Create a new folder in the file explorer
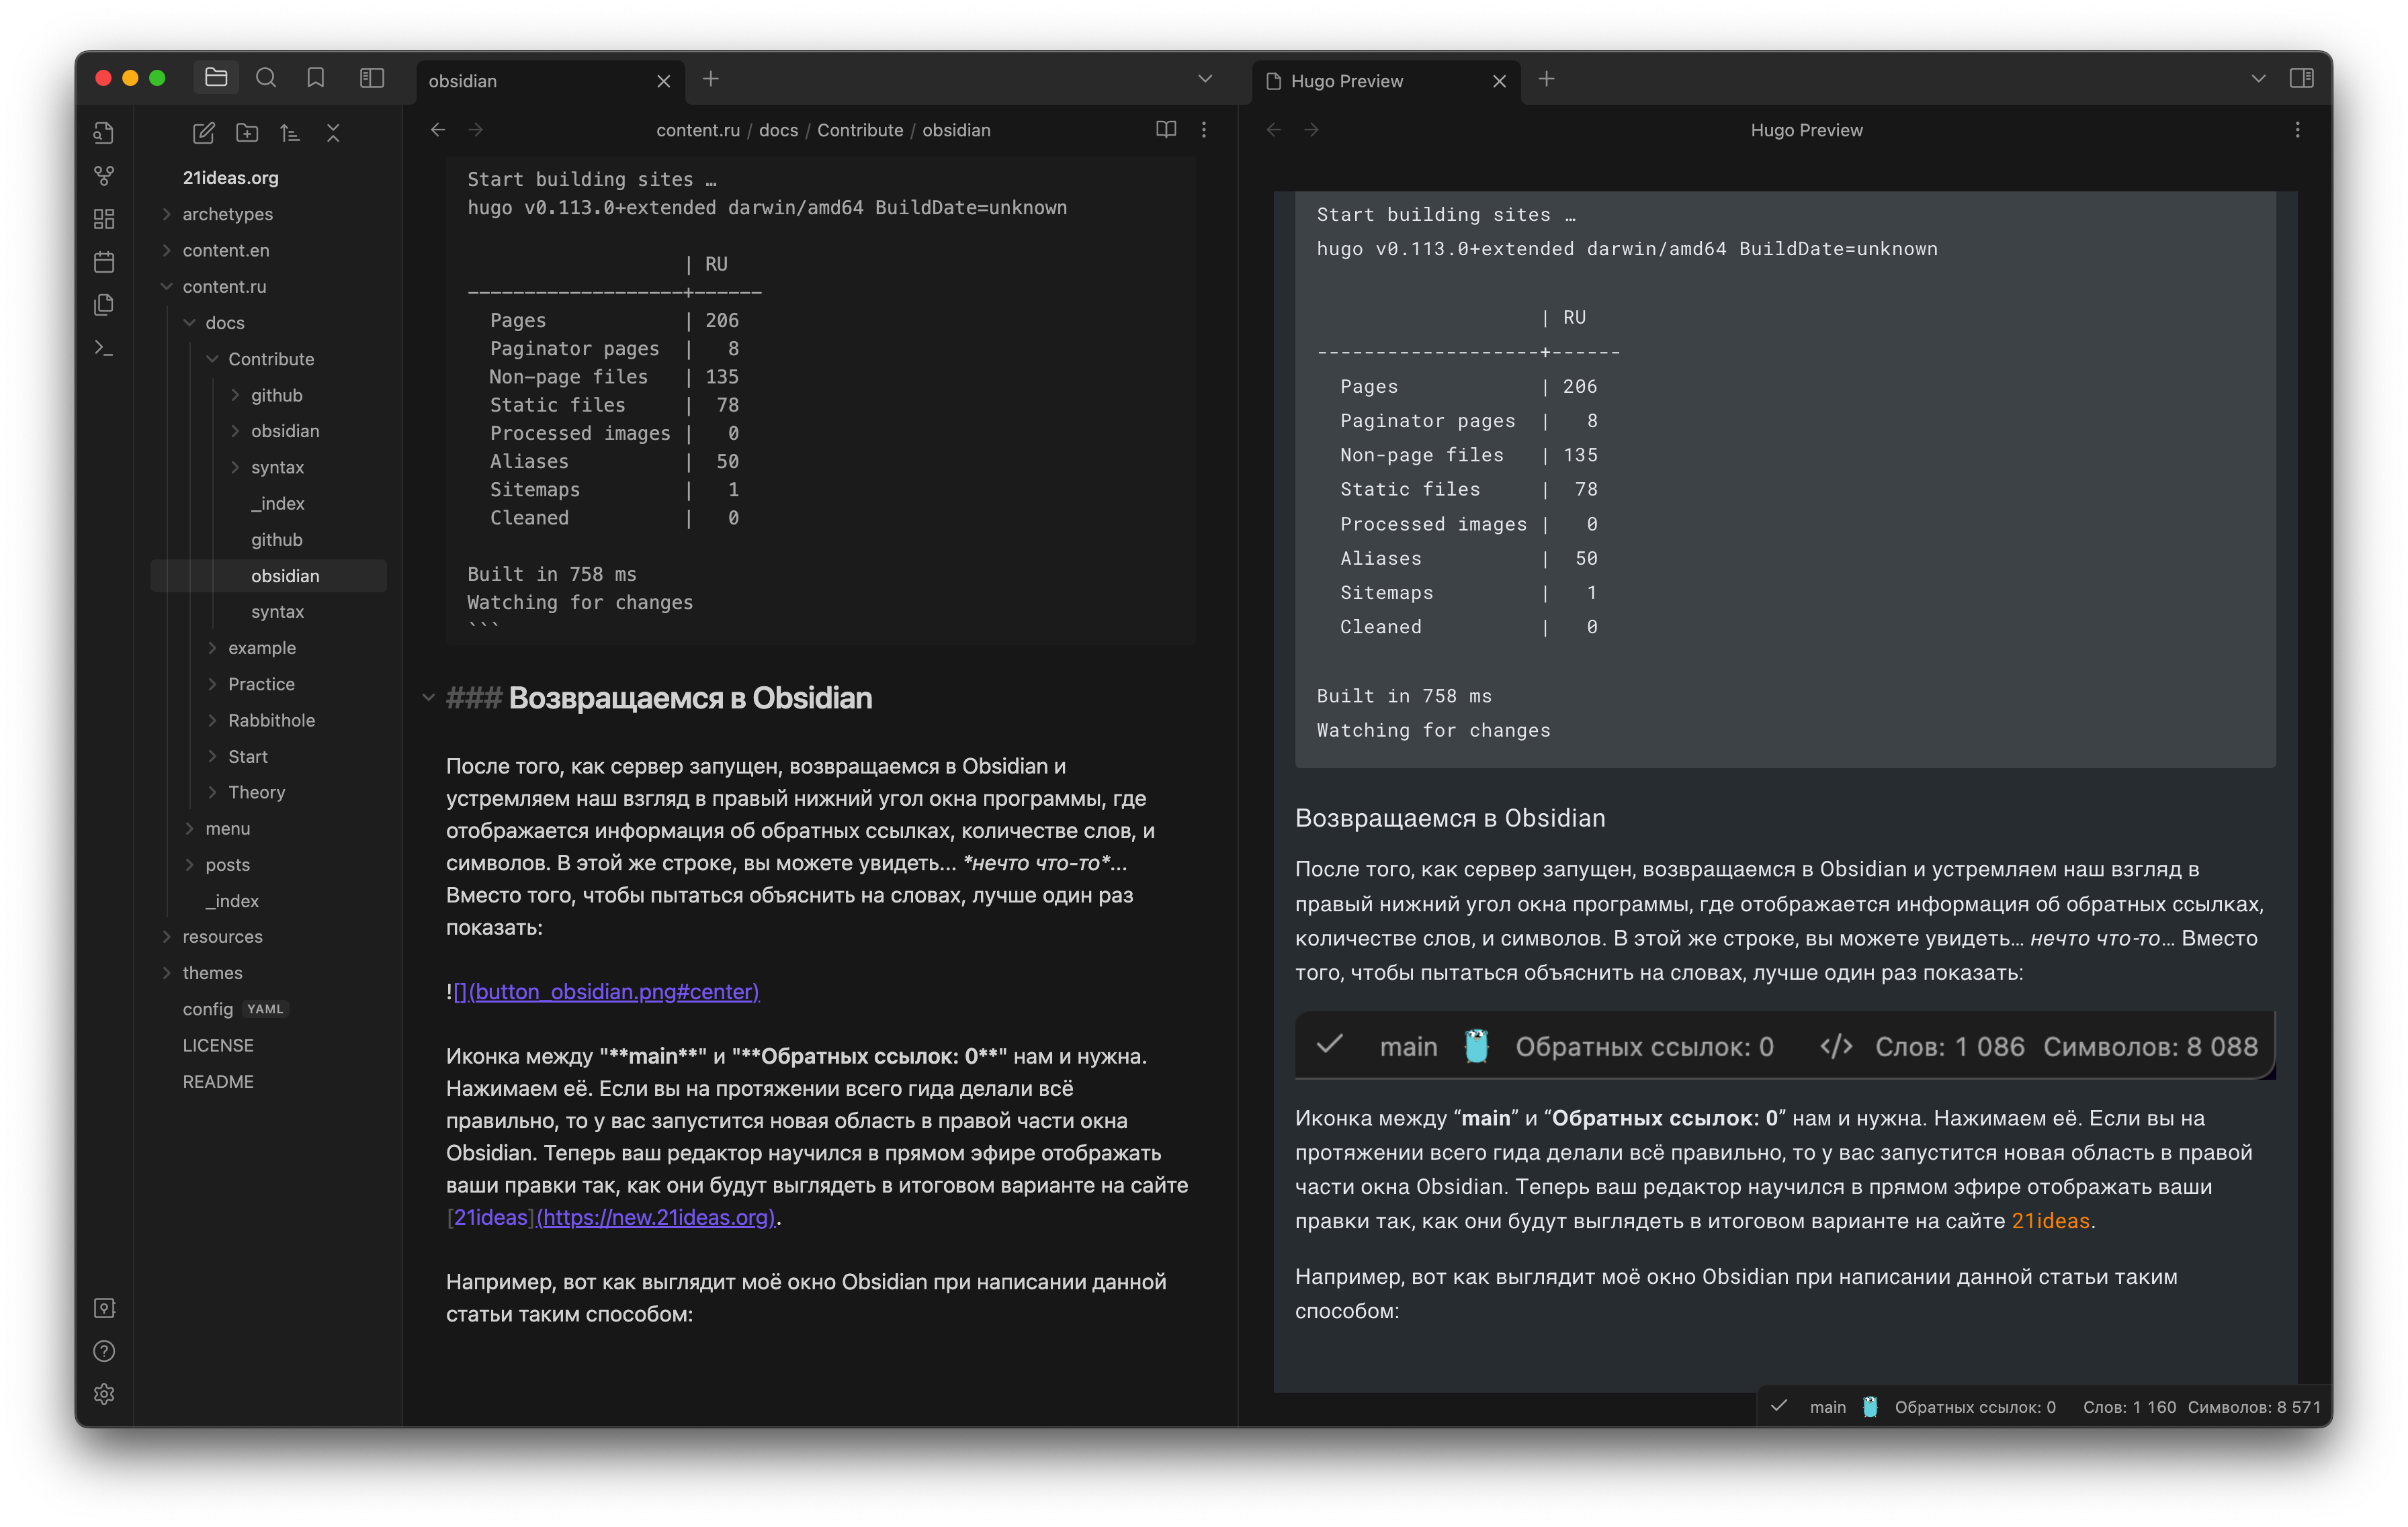The width and height of the screenshot is (2408, 1527). [246, 132]
